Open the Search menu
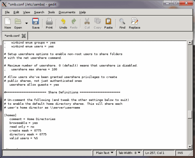 (x=39, y=12)
